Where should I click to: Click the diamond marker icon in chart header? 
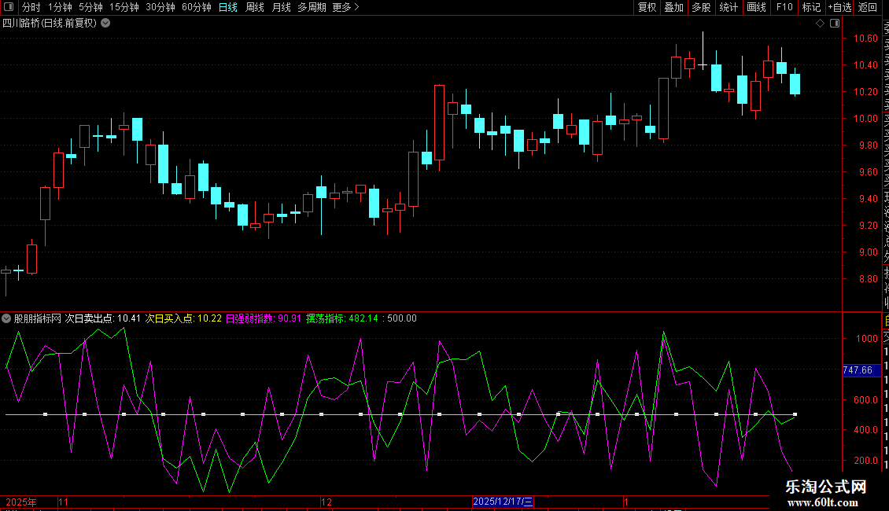[x=820, y=23]
